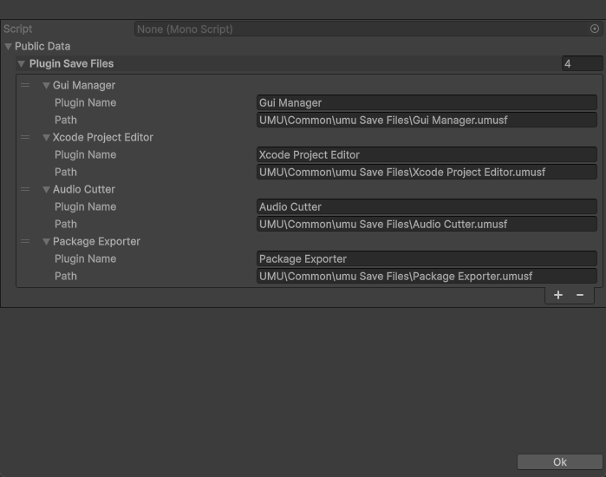Image resolution: width=606 pixels, height=477 pixels.
Task: Open the Script object picker circle icon
Action: (x=595, y=29)
